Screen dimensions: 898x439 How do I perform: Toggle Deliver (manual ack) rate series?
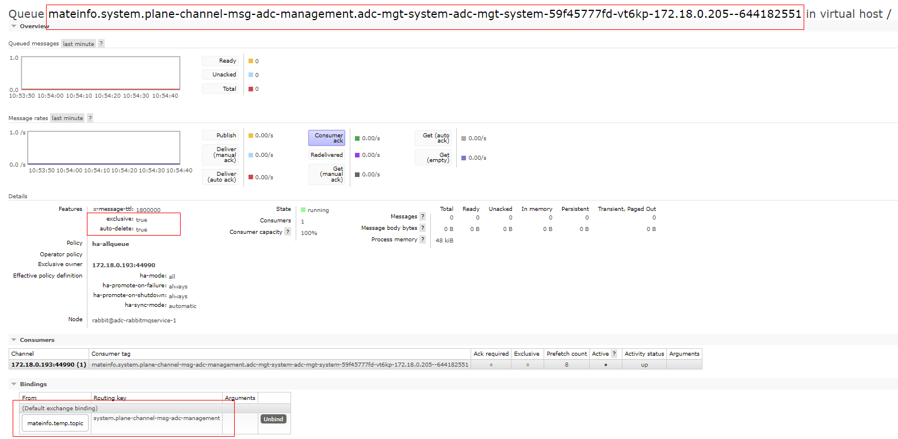point(220,155)
